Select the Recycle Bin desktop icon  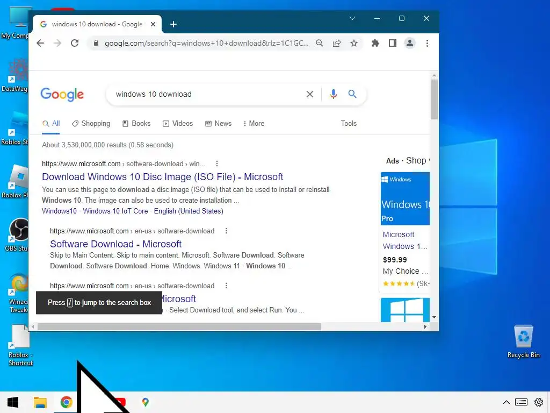coord(523,341)
